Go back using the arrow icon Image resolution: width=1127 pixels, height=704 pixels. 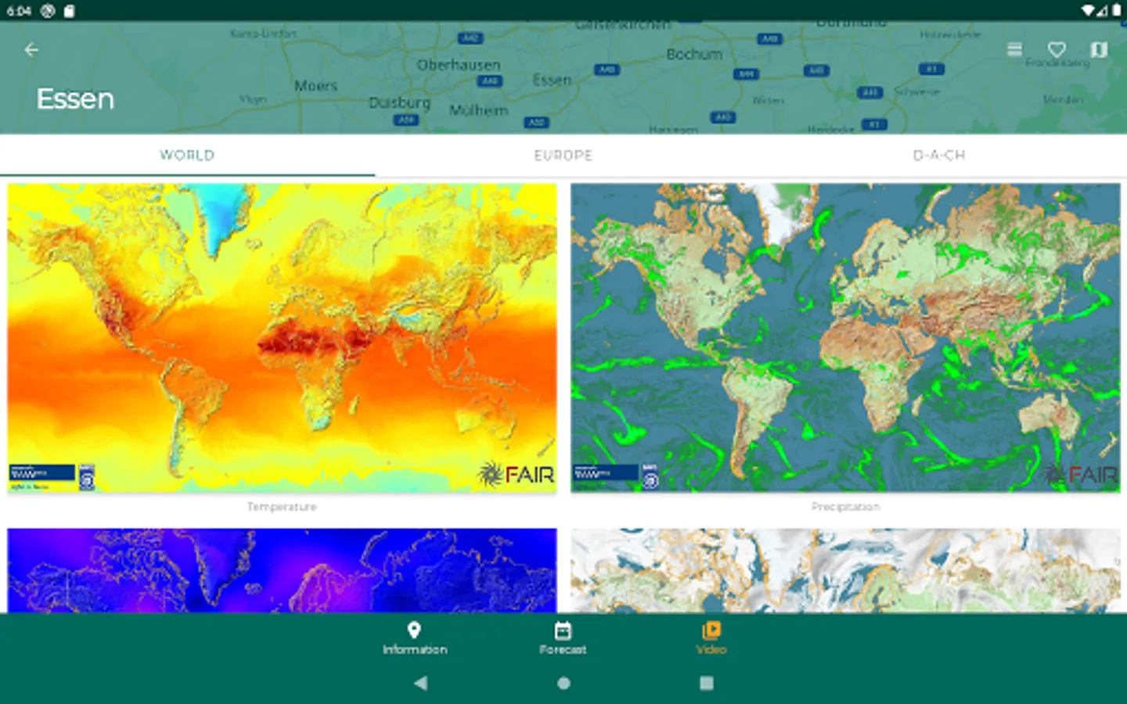pos(31,50)
